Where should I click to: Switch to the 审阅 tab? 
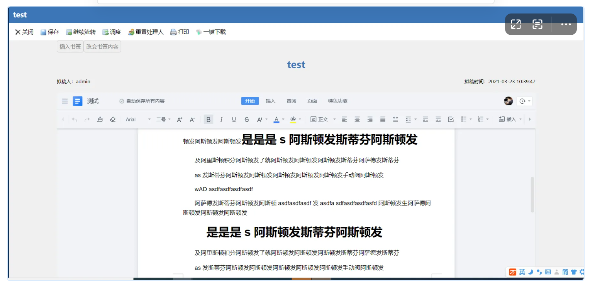click(x=292, y=101)
